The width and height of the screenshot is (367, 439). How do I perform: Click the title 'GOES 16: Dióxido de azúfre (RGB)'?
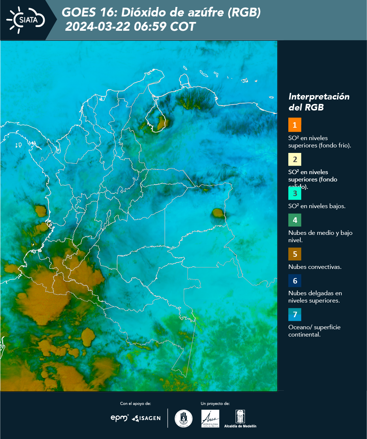tap(161, 13)
